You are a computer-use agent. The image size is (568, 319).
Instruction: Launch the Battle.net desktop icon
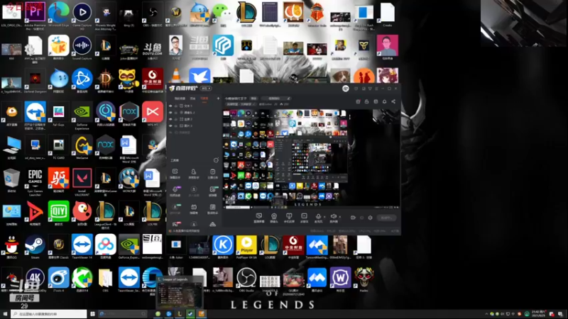82,79
